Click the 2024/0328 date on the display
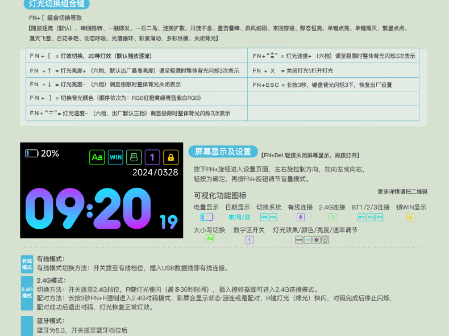 [x=155, y=173]
